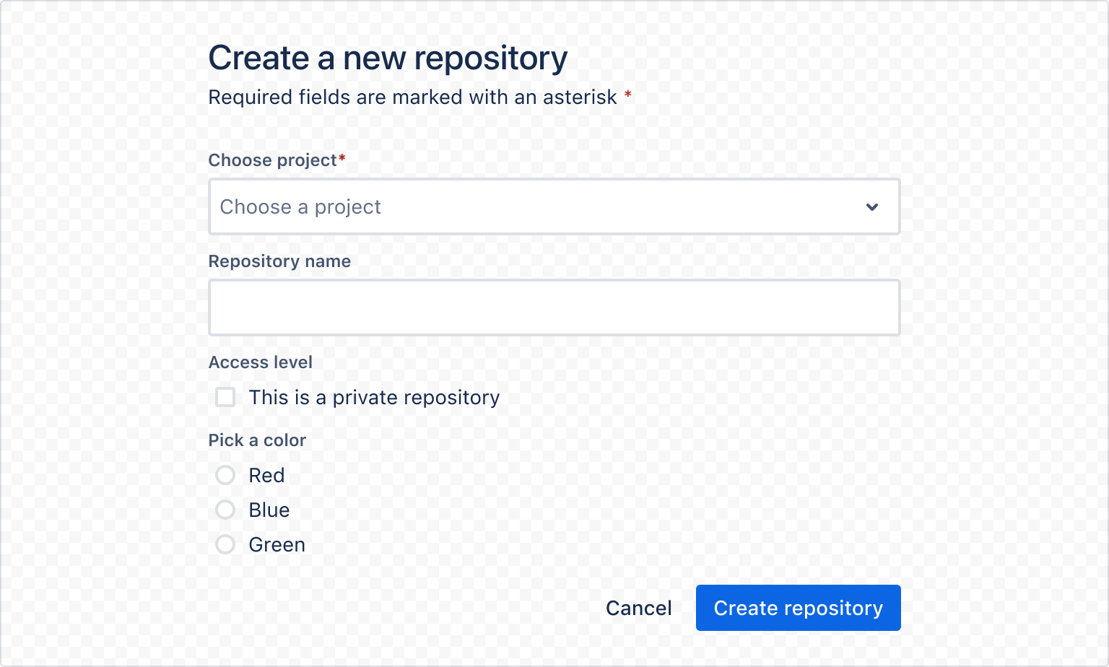The width and height of the screenshot is (1109, 667).
Task: Enable the private repository checkbox
Action: point(225,397)
